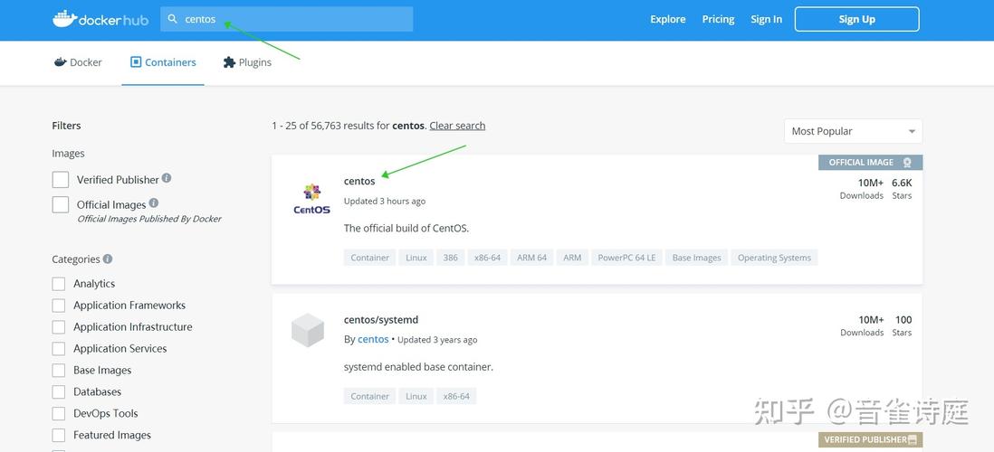
Task: Click the Operating Systems tag
Action: tap(774, 258)
